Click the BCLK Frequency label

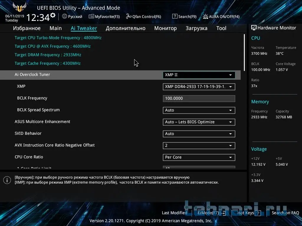click(32, 98)
